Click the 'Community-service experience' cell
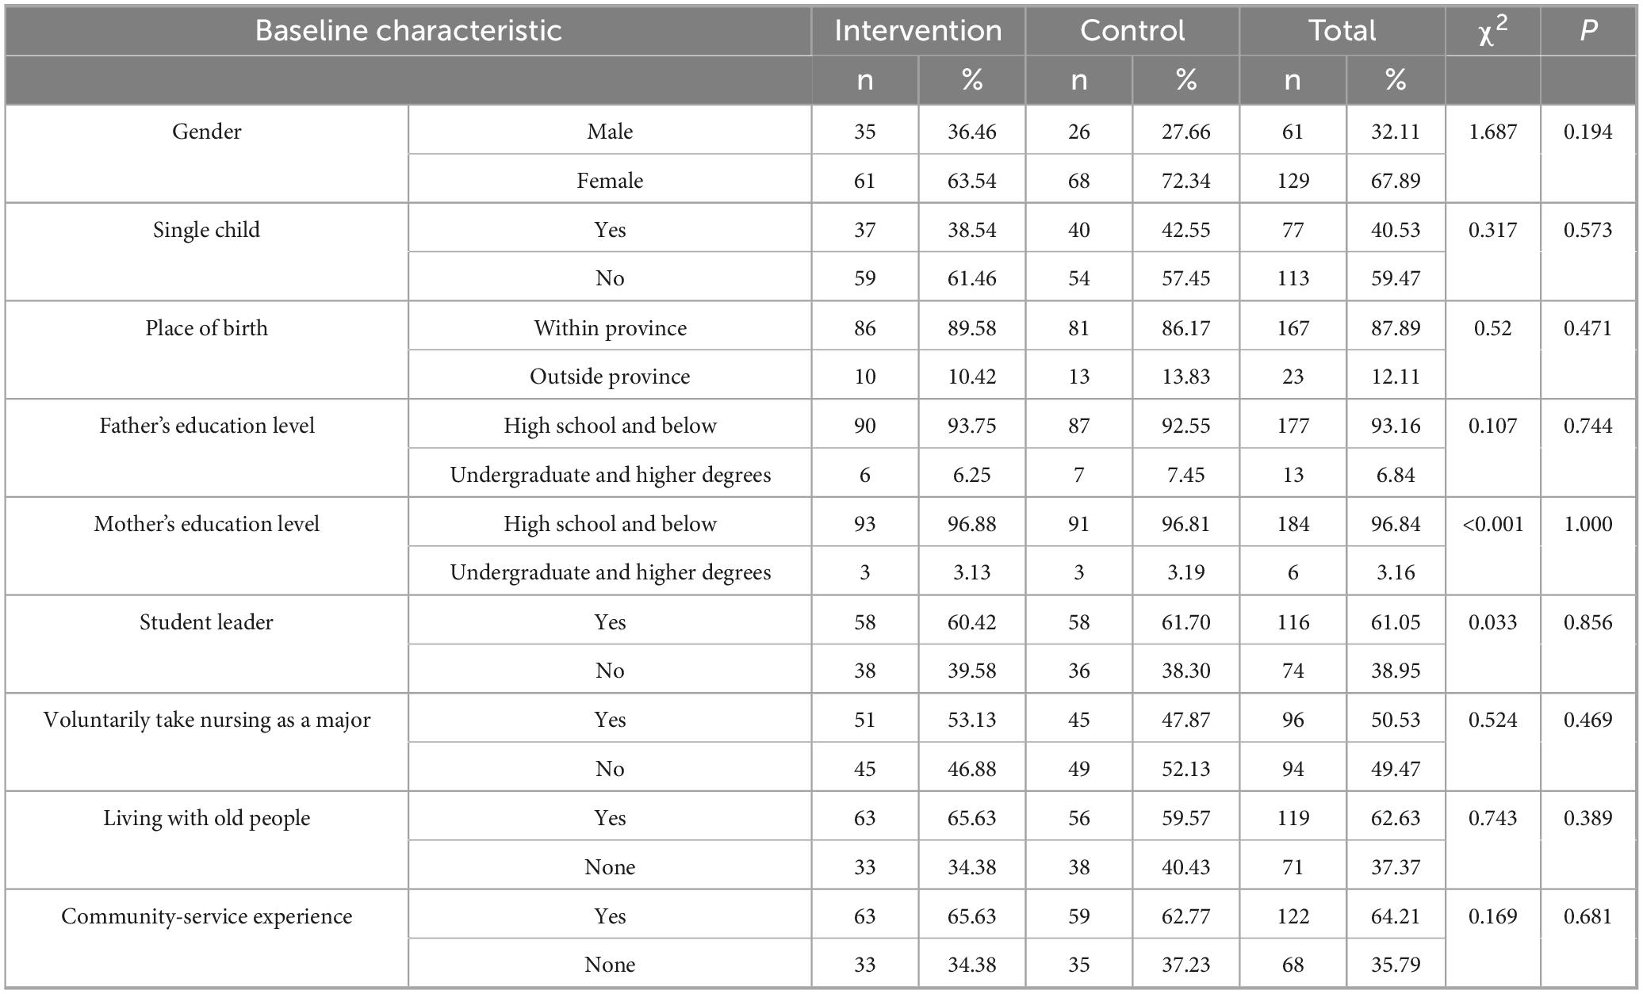The height and width of the screenshot is (994, 1643). coord(206,916)
